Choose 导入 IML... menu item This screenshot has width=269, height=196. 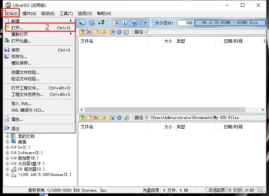[x=39, y=103]
